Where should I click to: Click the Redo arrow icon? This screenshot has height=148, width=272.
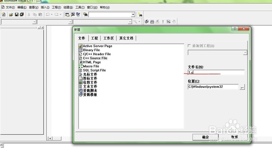point(56,15)
